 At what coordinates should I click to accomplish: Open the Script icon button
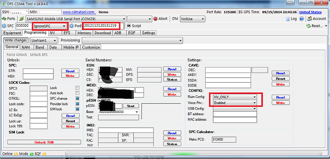pos(129,26)
